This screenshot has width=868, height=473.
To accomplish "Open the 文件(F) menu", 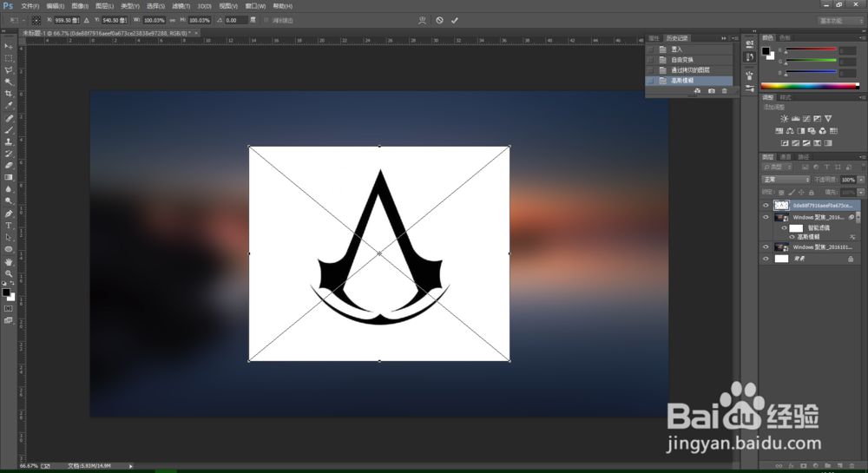I will (30, 6).
